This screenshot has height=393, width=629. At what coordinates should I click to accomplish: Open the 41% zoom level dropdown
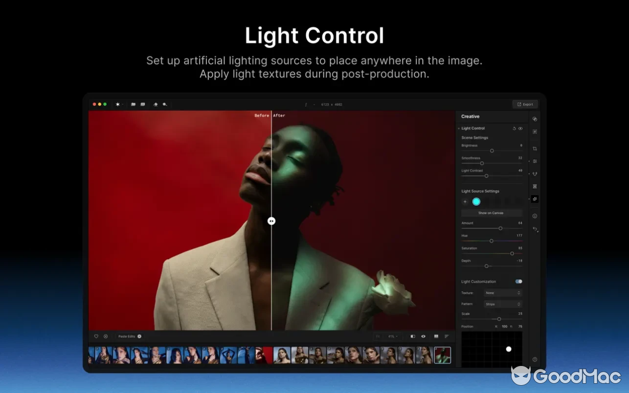pyautogui.click(x=392, y=337)
